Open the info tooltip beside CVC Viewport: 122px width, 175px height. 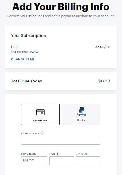click(x=57, y=154)
